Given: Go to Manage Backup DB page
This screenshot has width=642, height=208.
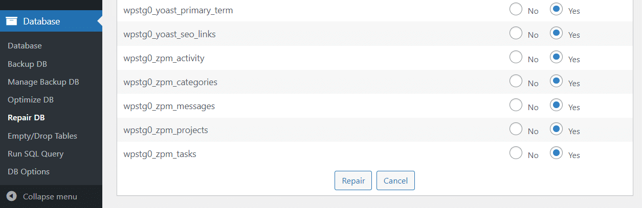Looking at the screenshot, I should [x=43, y=82].
